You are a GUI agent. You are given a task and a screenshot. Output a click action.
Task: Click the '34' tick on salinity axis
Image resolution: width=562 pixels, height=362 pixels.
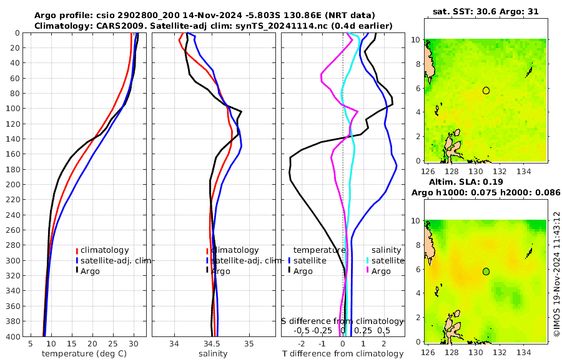174,344
